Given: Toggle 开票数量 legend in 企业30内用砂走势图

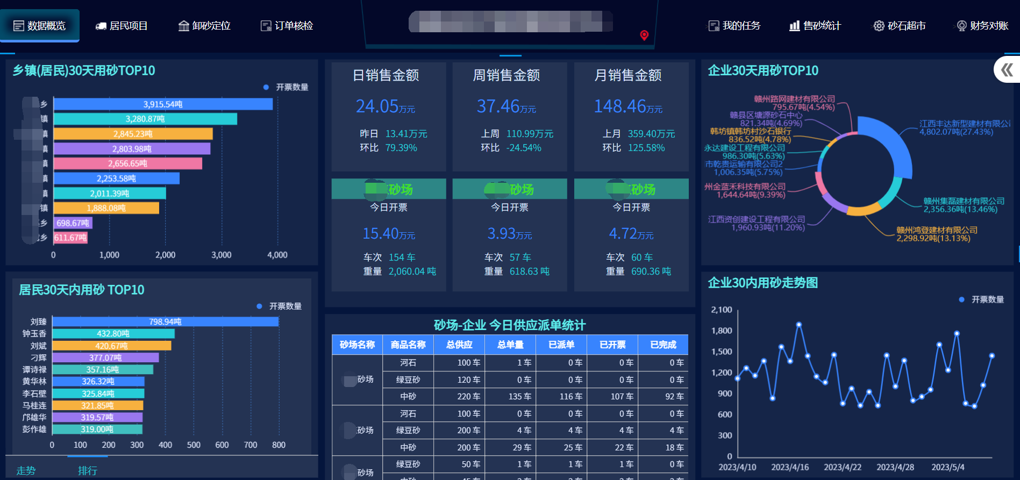Looking at the screenshot, I should click(981, 299).
